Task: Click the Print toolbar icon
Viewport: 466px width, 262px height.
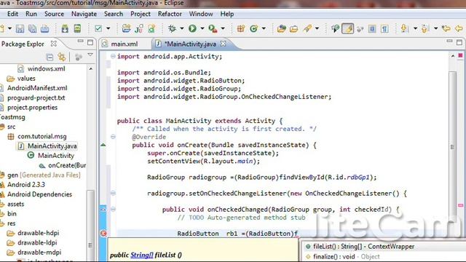Action: tap(45, 28)
